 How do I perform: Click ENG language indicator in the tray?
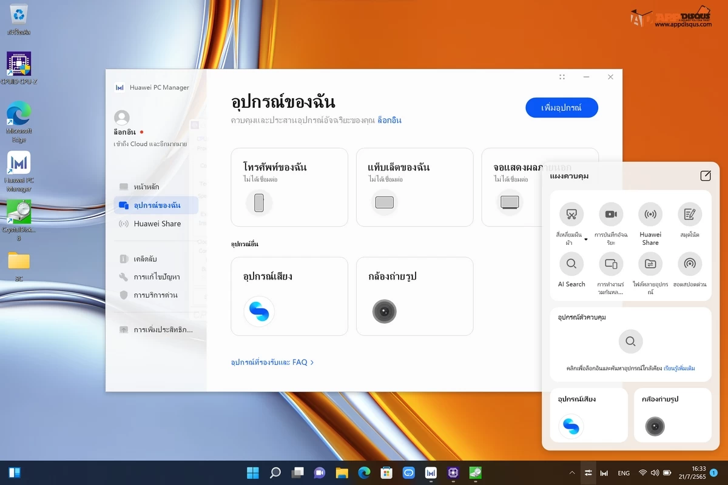(x=624, y=473)
